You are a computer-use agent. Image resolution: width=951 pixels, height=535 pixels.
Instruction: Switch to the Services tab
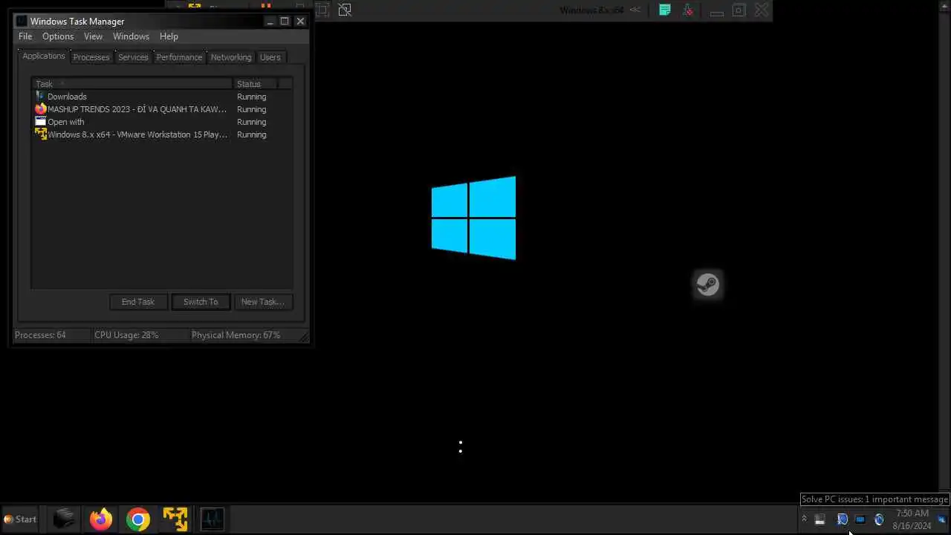[133, 57]
